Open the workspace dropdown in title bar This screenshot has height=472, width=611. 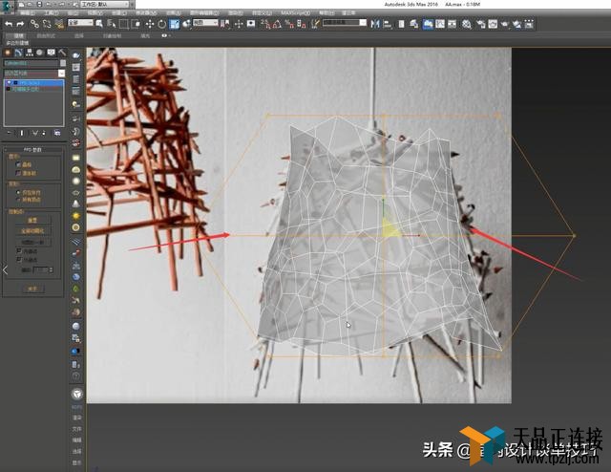click(x=105, y=4)
